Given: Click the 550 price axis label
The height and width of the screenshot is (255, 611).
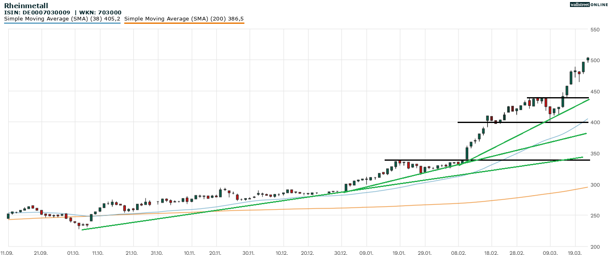Looking at the screenshot, I should coord(595,30).
